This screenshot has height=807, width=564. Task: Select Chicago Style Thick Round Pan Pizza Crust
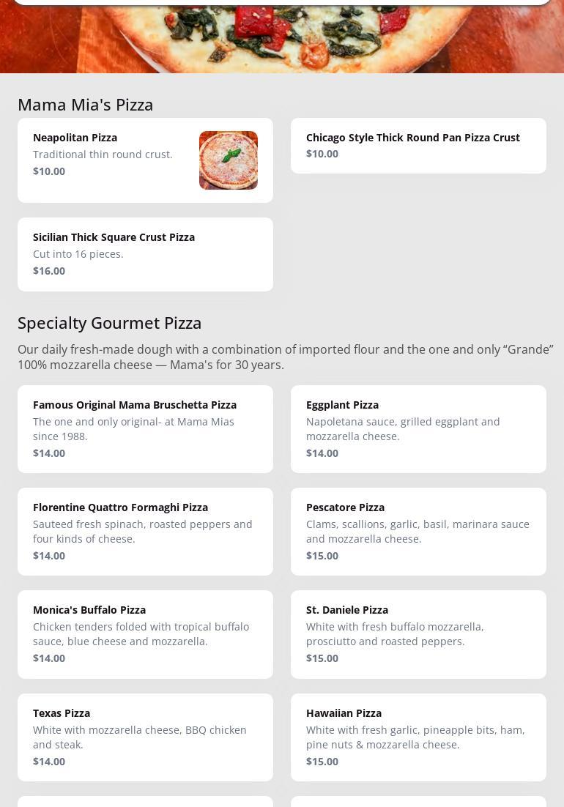coord(412,138)
